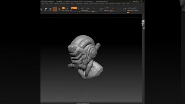Open the Layer menu

[x=42, y=4]
